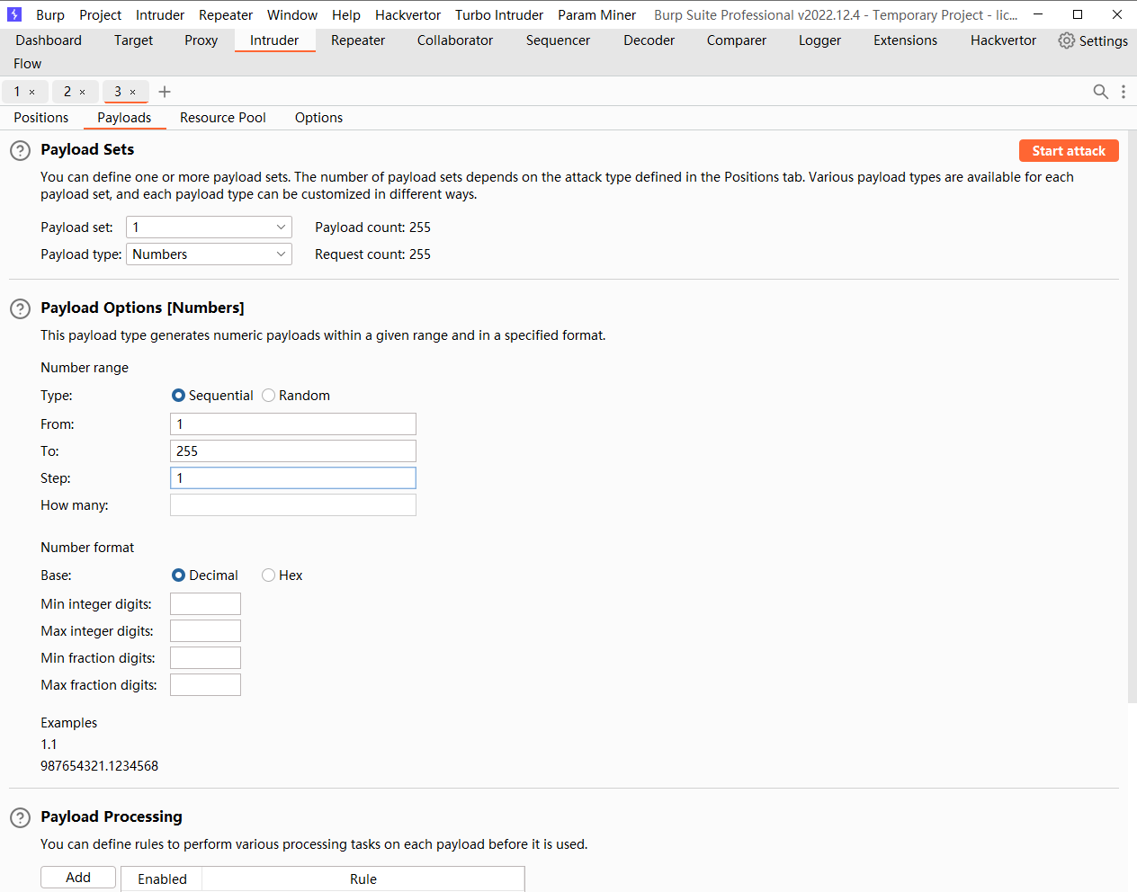Image resolution: width=1137 pixels, height=892 pixels.
Task: Switch to the Resource Pool tab
Action: pos(222,118)
